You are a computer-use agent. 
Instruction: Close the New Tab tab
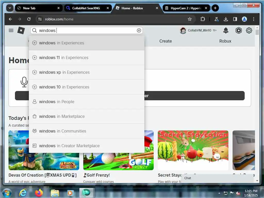[59, 8]
